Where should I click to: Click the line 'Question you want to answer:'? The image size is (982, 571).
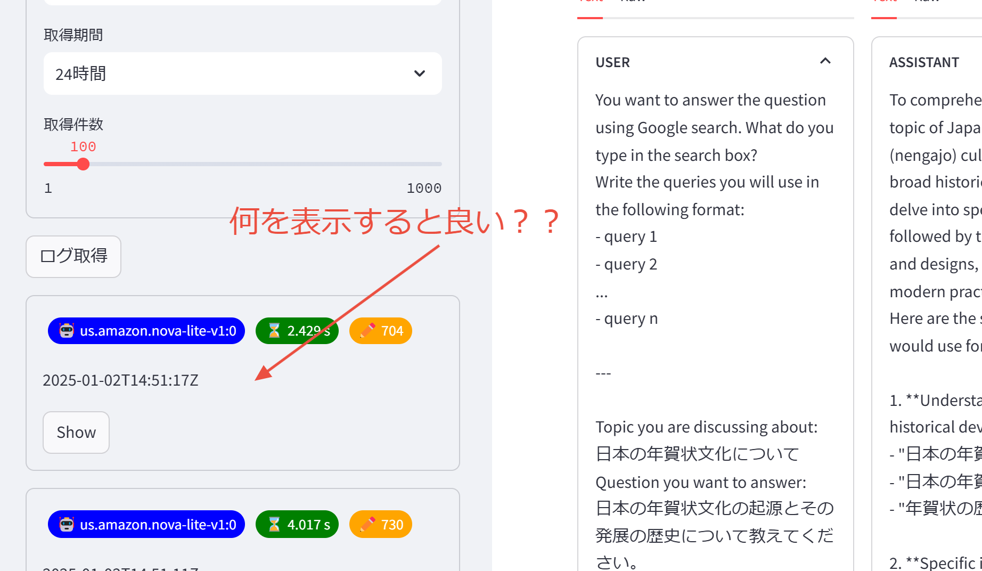coord(701,482)
